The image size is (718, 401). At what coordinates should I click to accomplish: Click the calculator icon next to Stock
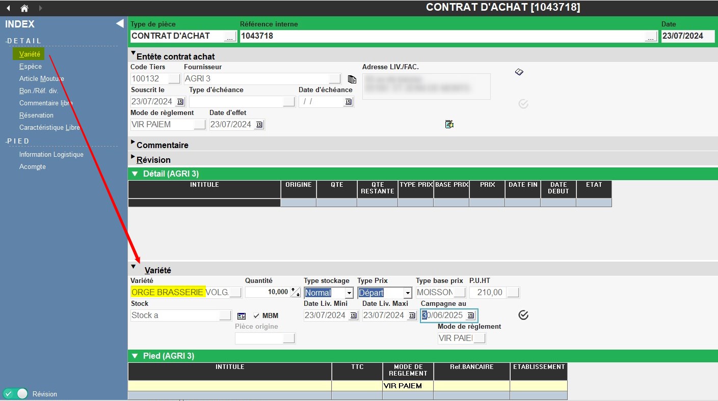click(x=242, y=316)
